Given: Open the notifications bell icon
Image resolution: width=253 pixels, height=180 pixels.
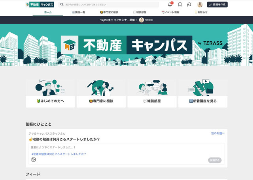Looking at the screenshot, I should pos(170,4).
